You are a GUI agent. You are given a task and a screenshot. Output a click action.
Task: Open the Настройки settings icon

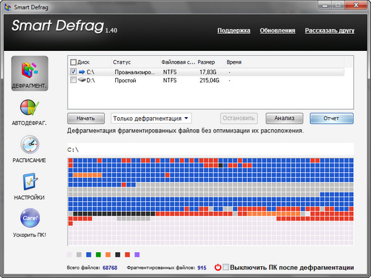30,181
